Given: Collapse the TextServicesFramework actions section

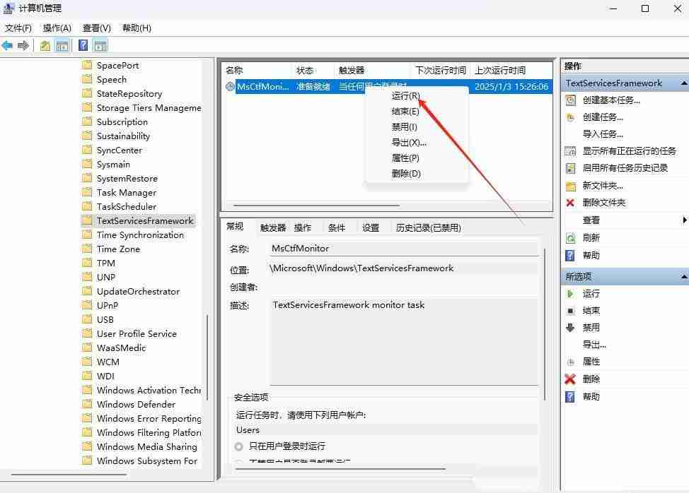Looking at the screenshot, I should point(682,83).
